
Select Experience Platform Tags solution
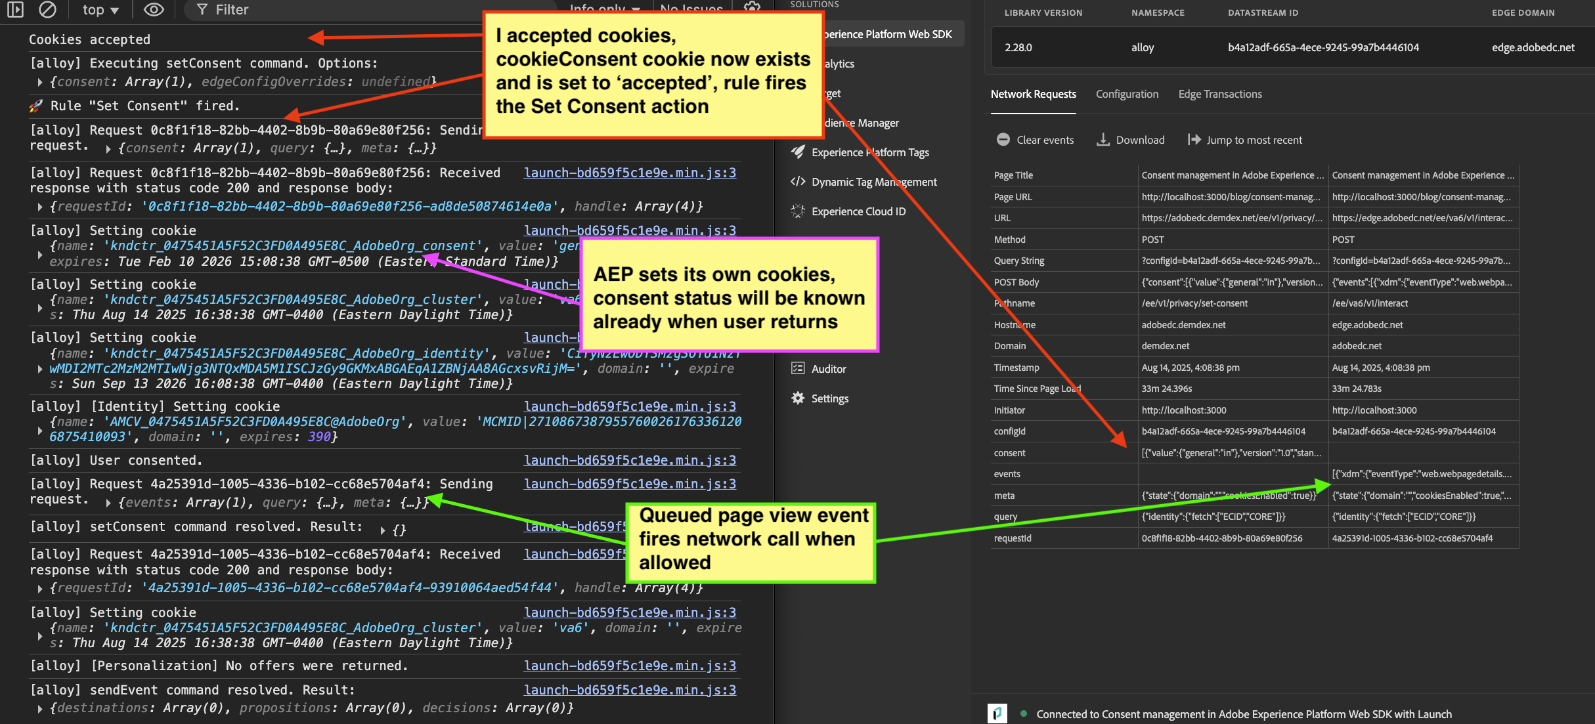pos(870,152)
